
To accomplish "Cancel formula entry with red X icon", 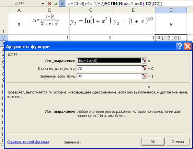I will pyautogui.click(x=49, y=4).
